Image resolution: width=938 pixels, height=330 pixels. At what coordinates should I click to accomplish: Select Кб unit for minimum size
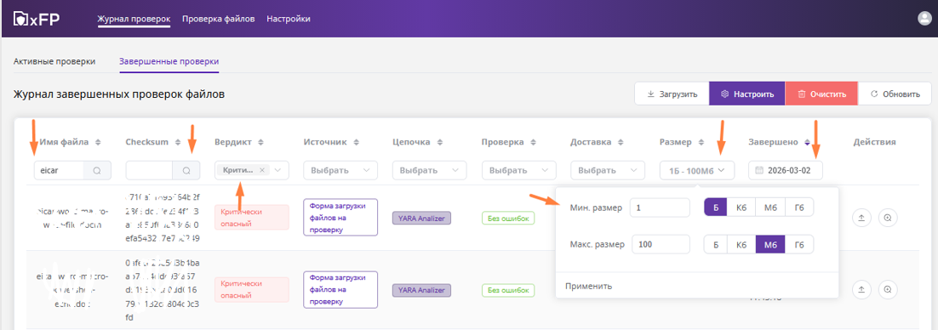(741, 208)
